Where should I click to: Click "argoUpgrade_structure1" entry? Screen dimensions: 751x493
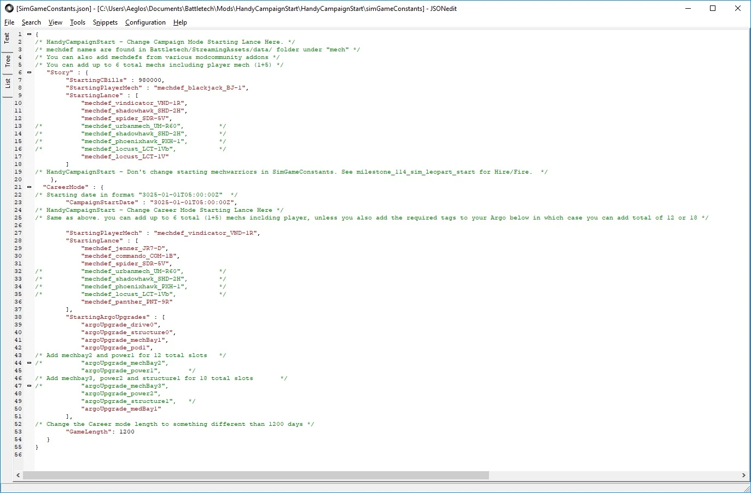click(x=127, y=401)
